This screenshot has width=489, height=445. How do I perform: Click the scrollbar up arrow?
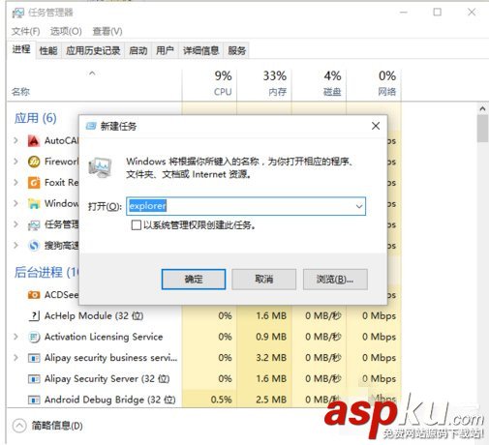[483, 109]
